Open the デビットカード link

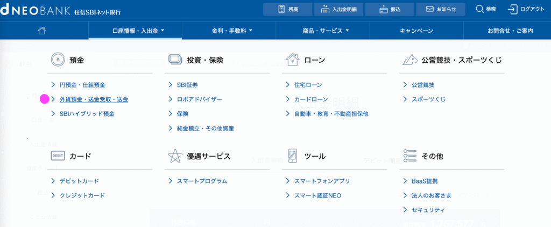pyautogui.click(x=79, y=181)
